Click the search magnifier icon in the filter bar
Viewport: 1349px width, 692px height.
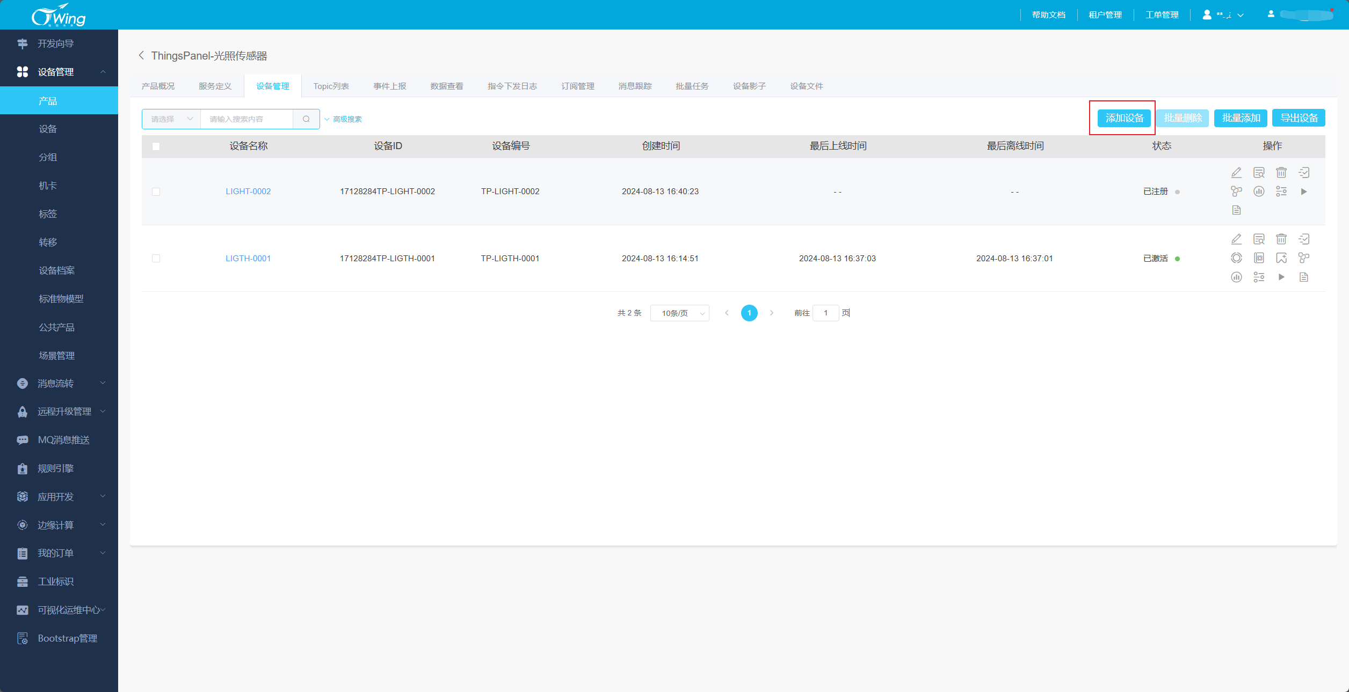coord(306,119)
